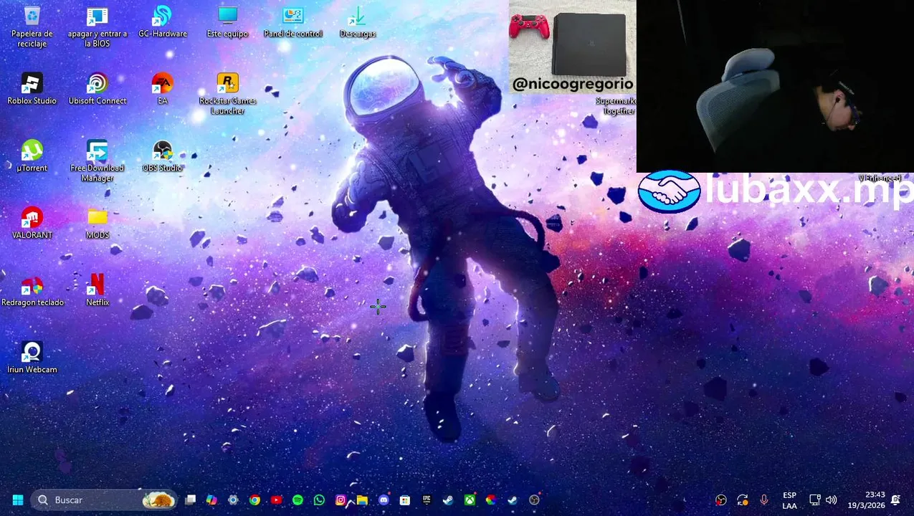Viewport: 914px width, 516px height.
Task: Open the Papelera de reciclaje desktop icon
Action: click(32, 27)
